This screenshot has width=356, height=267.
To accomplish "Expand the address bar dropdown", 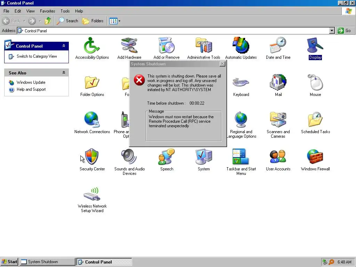I will (332, 31).
